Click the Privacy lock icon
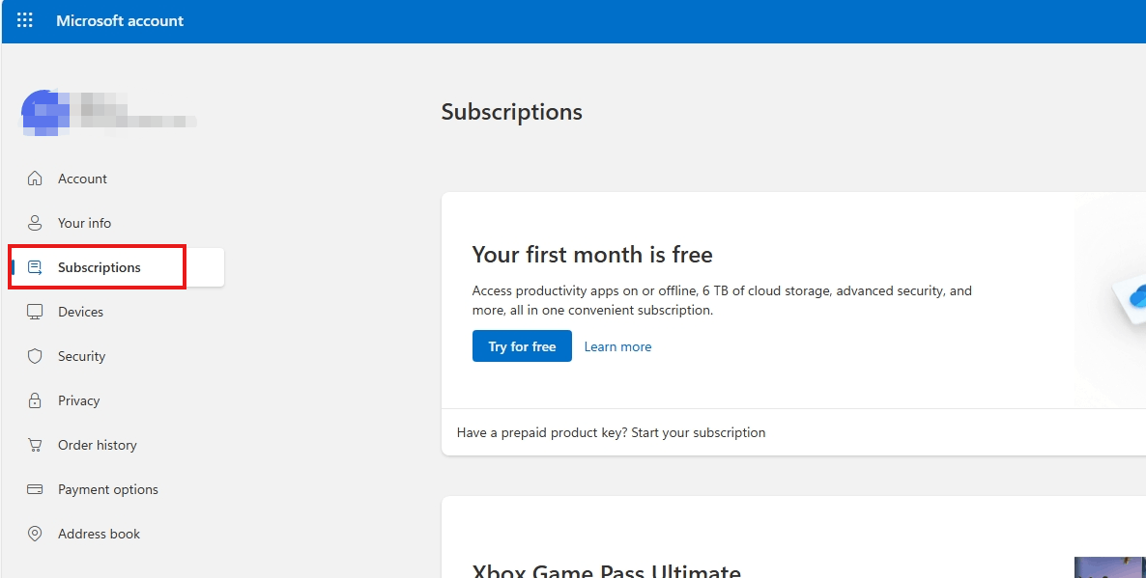Image resolution: width=1146 pixels, height=578 pixels. tap(35, 400)
